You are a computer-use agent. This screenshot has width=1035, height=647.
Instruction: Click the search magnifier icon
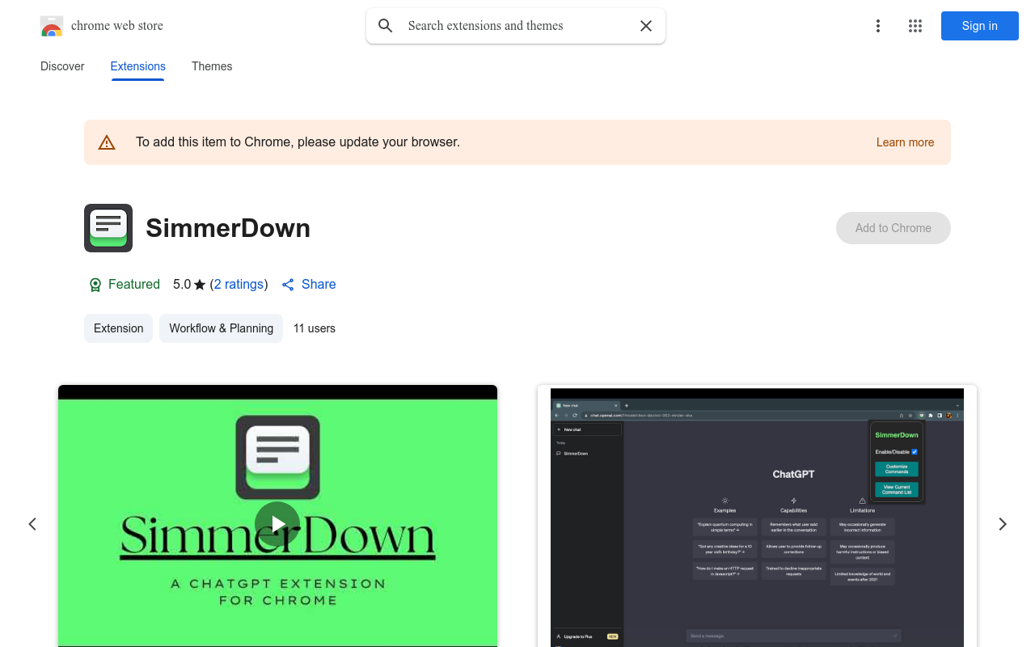click(x=385, y=25)
